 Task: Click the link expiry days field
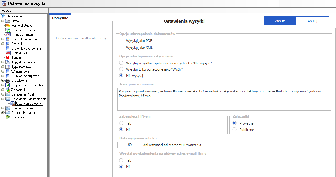(130, 145)
